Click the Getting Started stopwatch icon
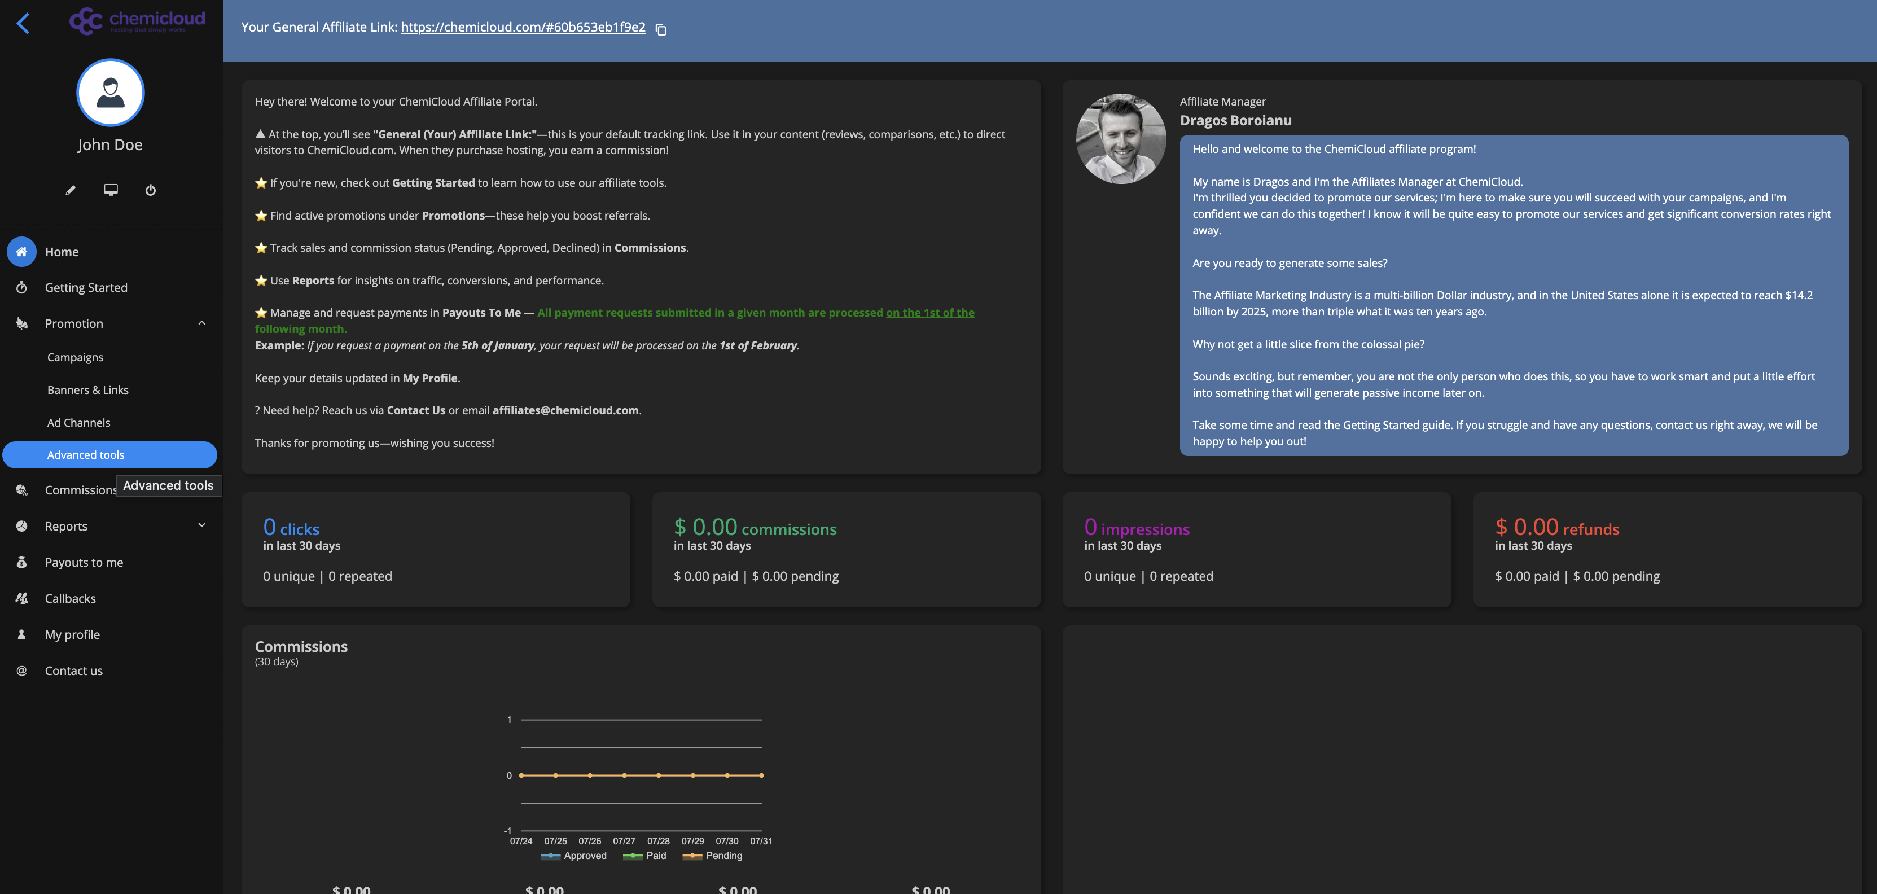1877x894 pixels. click(22, 287)
